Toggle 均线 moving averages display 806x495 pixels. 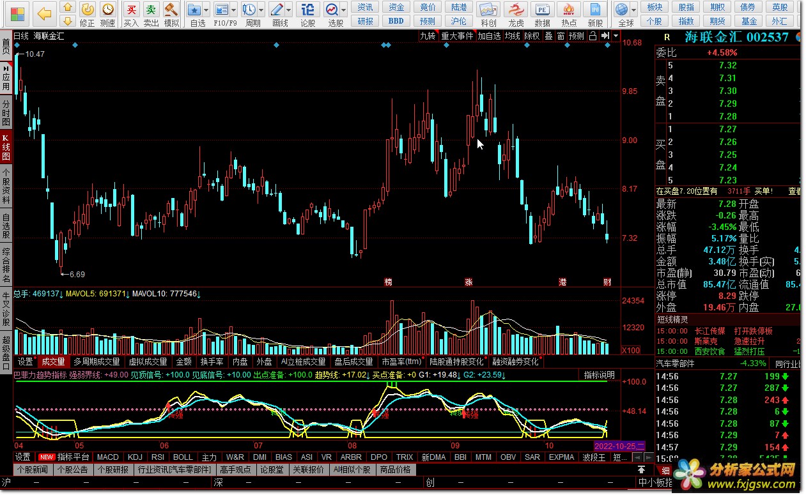512,36
